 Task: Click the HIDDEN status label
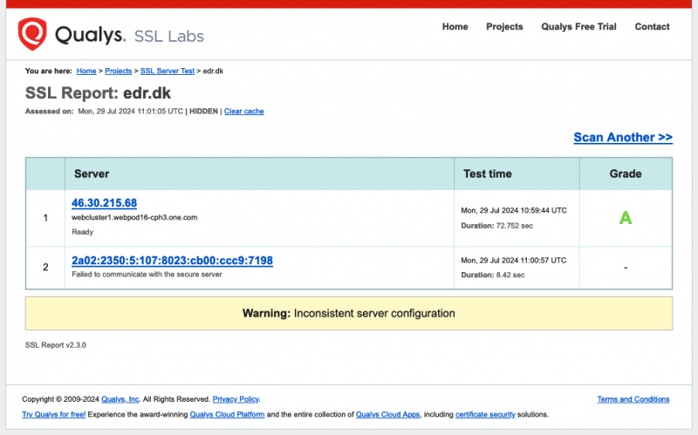point(203,112)
